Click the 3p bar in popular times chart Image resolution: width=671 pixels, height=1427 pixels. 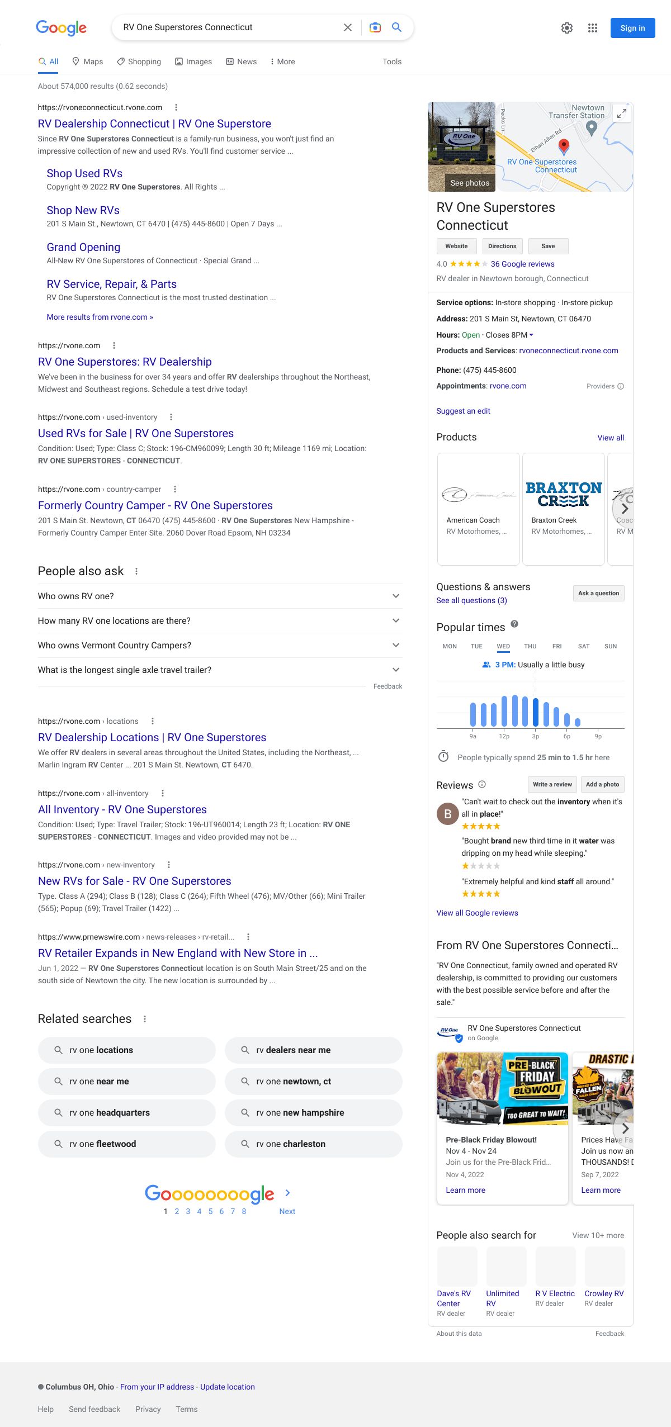536,712
